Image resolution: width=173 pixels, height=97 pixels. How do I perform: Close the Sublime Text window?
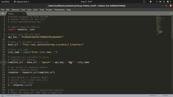(171, 6)
